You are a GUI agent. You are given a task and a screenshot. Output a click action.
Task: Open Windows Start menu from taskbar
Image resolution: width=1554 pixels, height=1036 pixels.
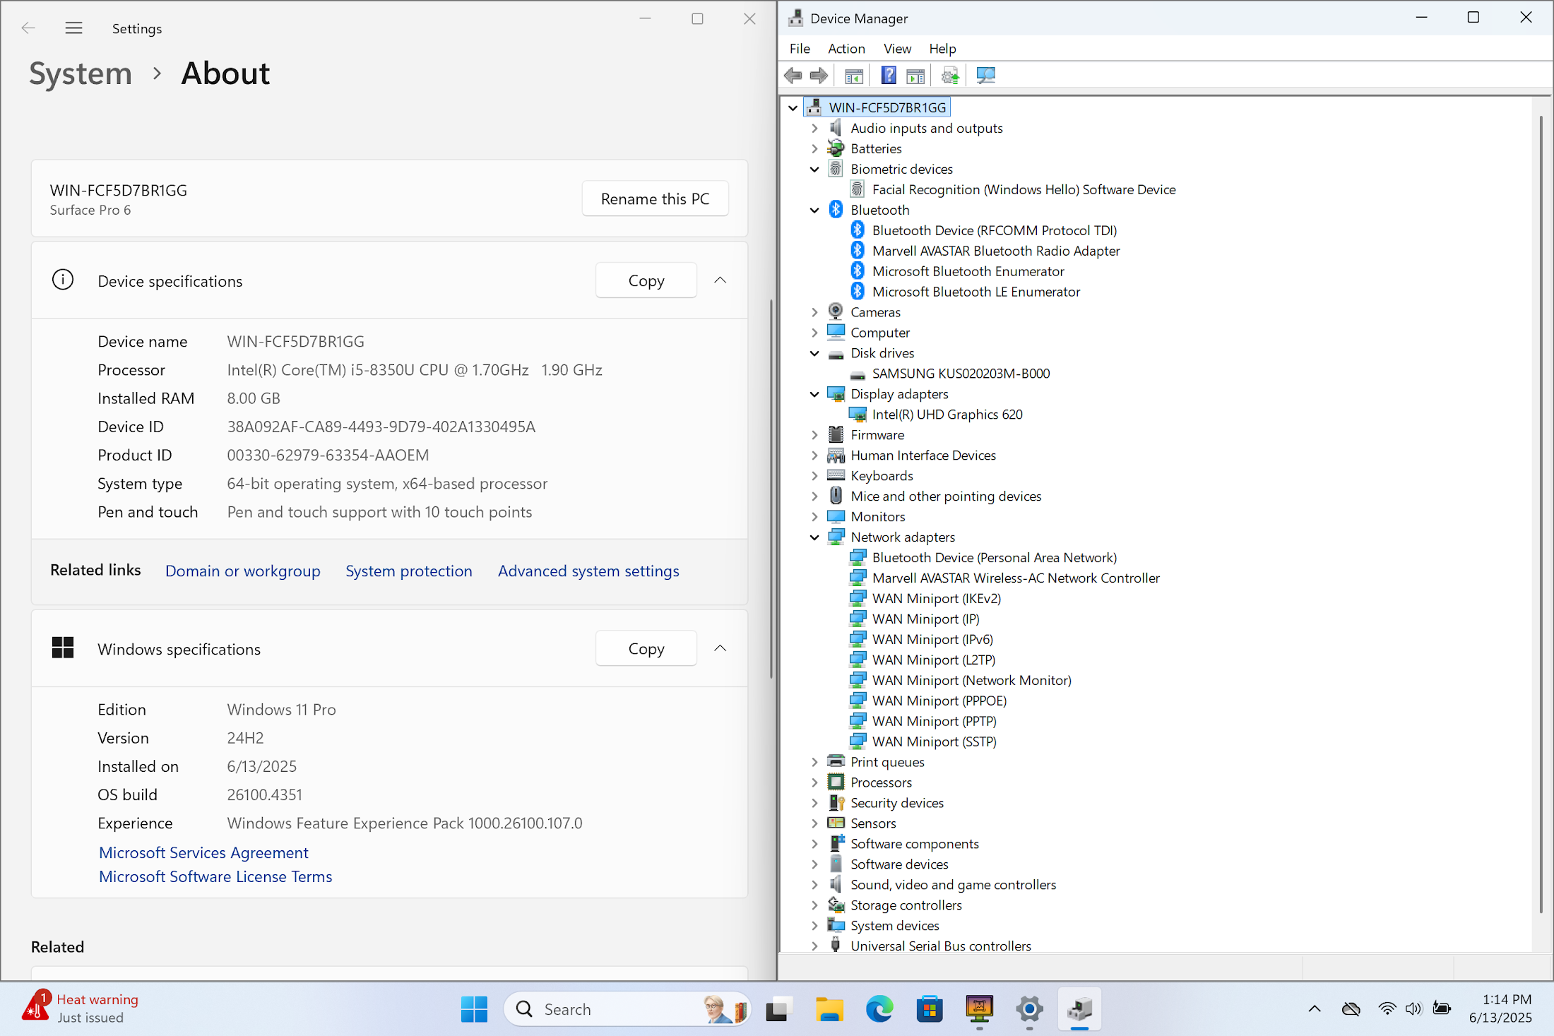click(x=474, y=1009)
